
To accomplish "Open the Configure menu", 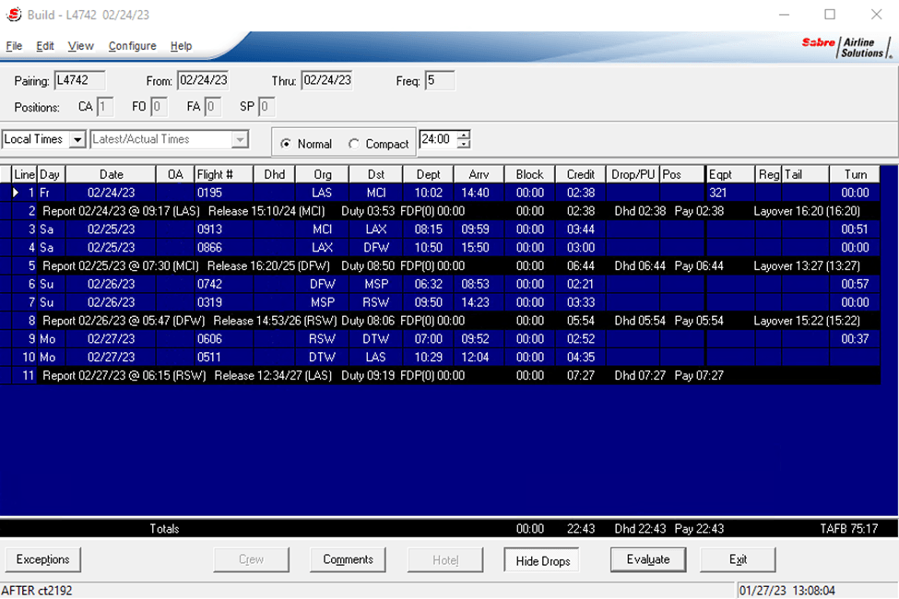I will tap(133, 46).
